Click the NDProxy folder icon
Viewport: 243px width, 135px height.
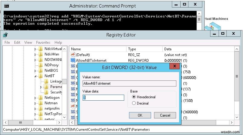[41, 65]
